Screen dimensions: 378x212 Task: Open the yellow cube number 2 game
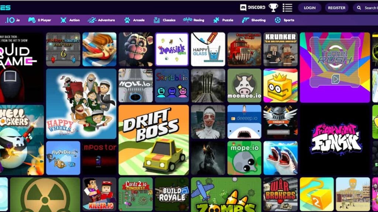pyautogui.click(x=317, y=194)
